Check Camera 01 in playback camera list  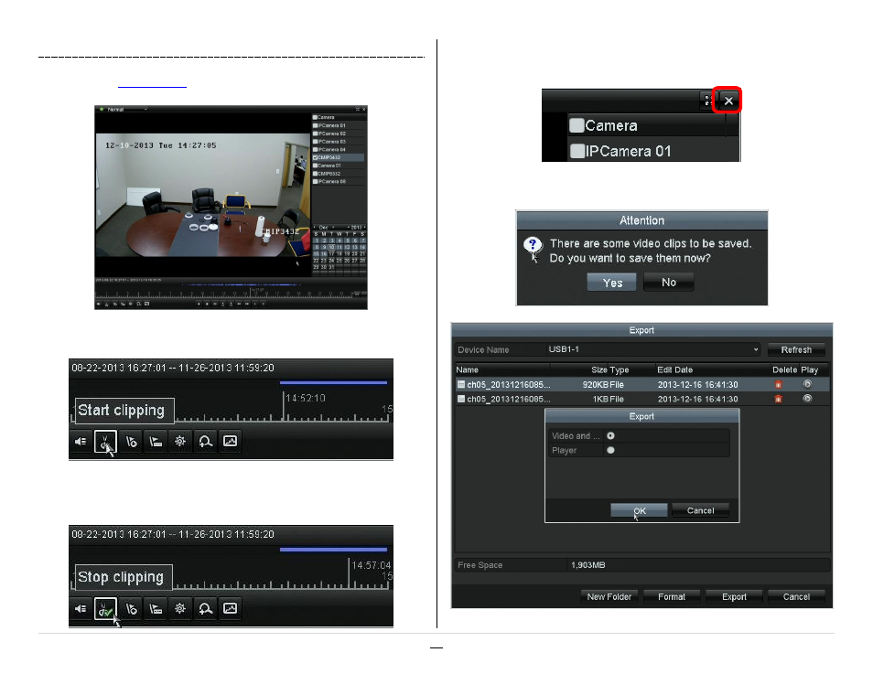coord(315,166)
